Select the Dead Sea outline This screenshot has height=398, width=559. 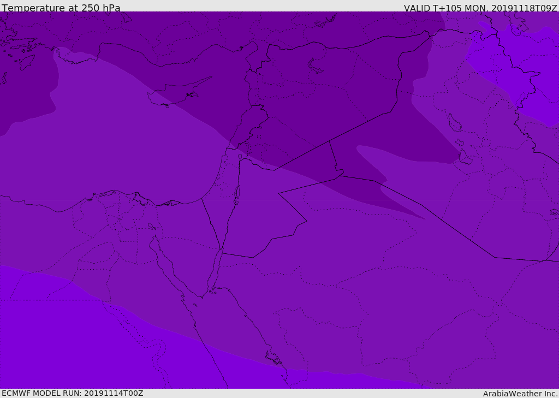point(237,193)
